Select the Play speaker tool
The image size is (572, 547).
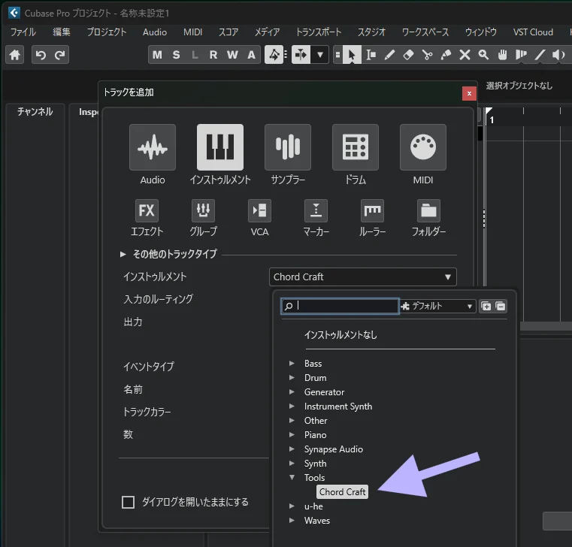(x=558, y=55)
